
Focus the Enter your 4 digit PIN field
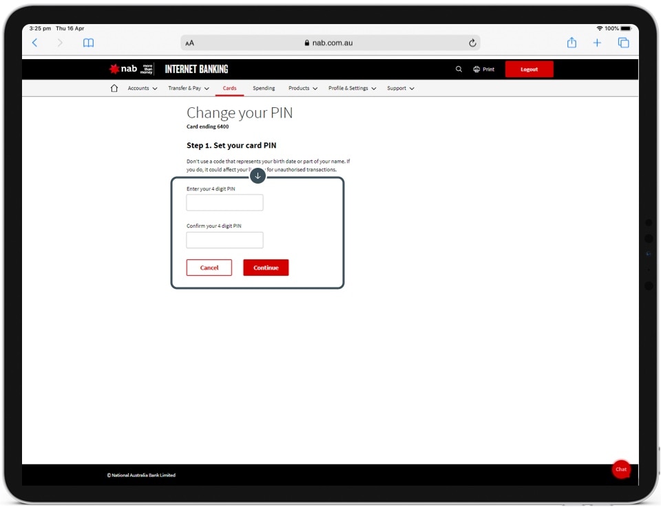tap(224, 203)
